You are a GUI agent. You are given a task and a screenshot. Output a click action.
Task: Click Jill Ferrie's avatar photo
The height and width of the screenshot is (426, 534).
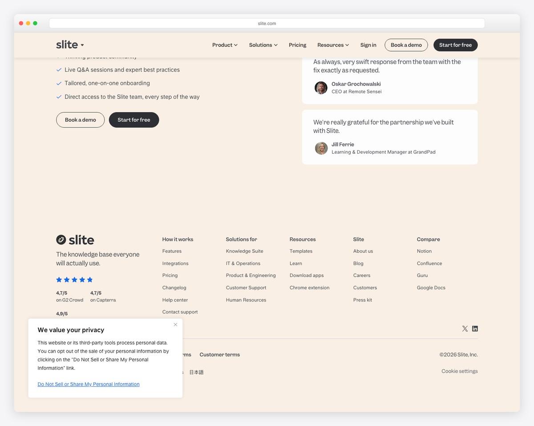click(x=321, y=148)
